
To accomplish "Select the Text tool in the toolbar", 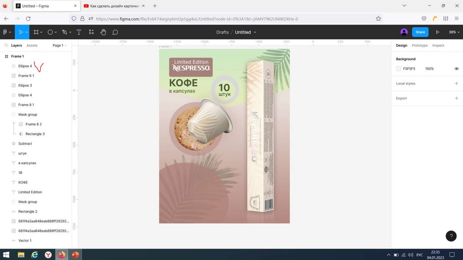I will pyautogui.click(x=79, y=32).
